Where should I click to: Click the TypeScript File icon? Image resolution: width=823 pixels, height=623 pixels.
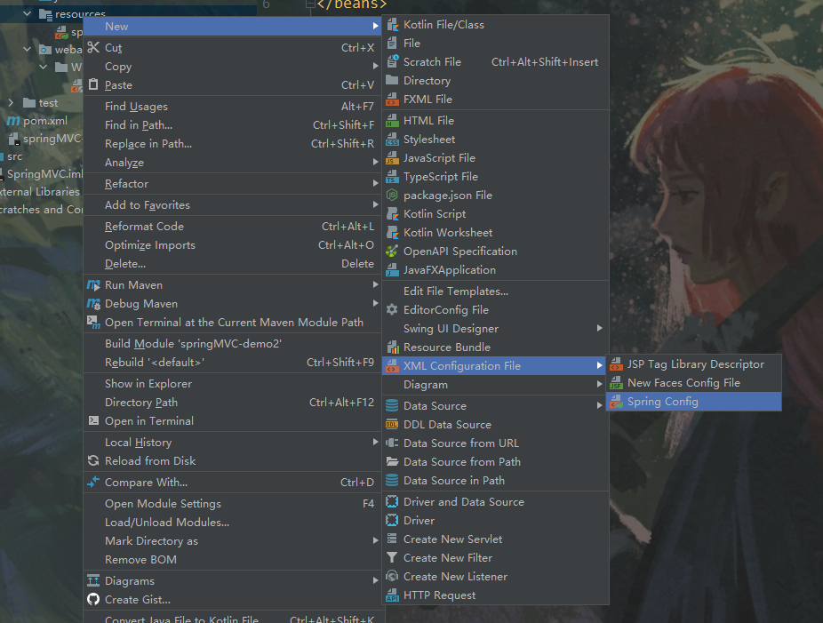(x=392, y=177)
